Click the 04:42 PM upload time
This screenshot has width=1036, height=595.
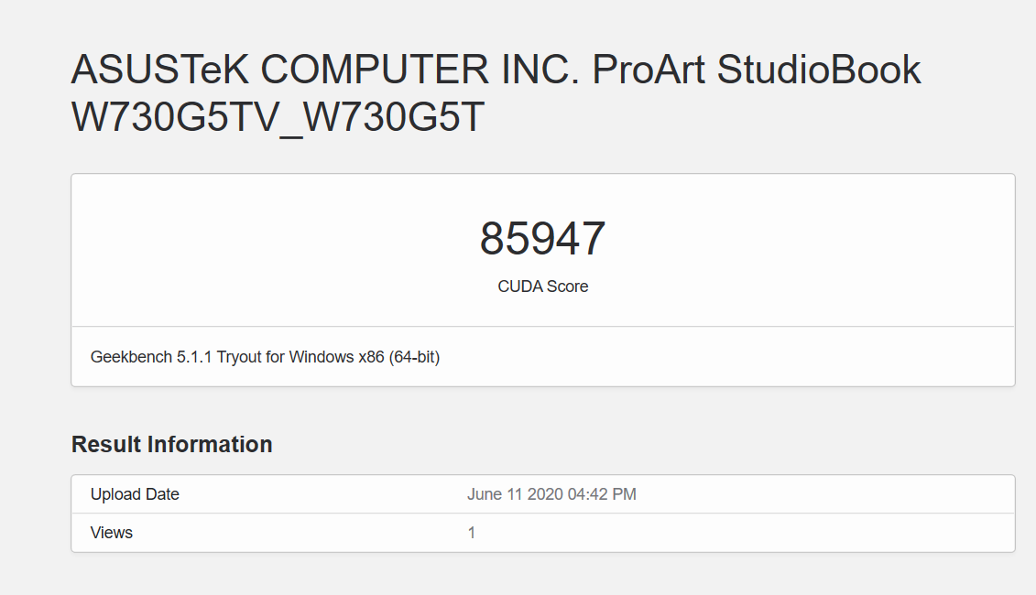pyautogui.click(x=604, y=494)
